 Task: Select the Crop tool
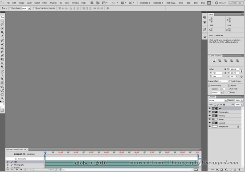(x=2, y=32)
